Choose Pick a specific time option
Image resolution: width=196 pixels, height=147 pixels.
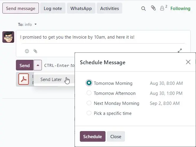click(89, 113)
